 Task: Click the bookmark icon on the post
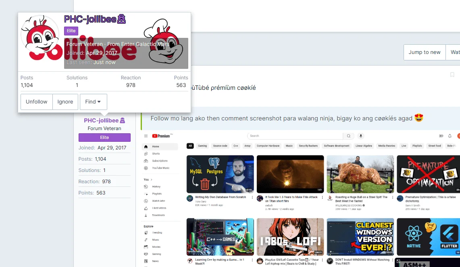[452, 75]
